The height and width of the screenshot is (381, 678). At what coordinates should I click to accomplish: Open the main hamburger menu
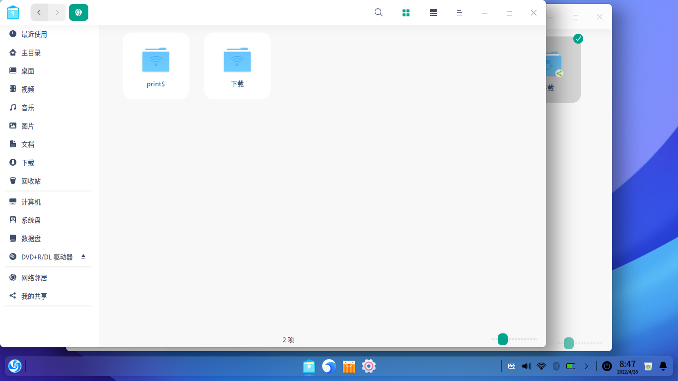click(x=459, y=12)
